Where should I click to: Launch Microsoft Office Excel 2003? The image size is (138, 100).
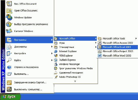pos(117,47)
